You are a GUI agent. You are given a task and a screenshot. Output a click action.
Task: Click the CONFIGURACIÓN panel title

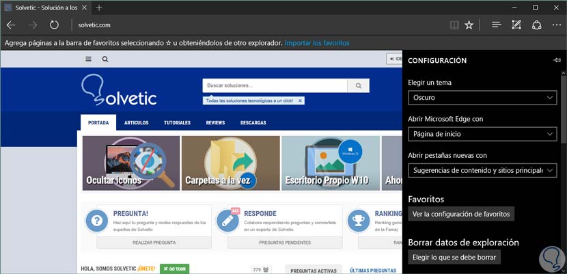point(437,60)
